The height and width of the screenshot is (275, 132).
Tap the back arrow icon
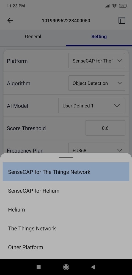[x=10, y=20]
